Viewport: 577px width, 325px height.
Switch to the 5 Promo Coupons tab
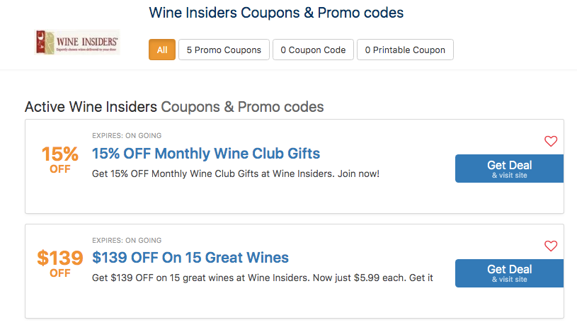[224, 50]
